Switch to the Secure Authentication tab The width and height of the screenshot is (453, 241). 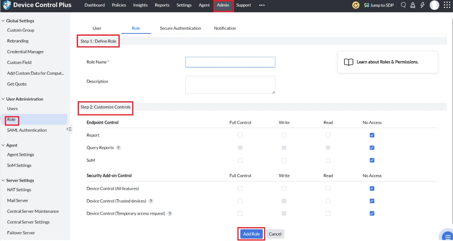pyautogui.click(x=181, y=28)
